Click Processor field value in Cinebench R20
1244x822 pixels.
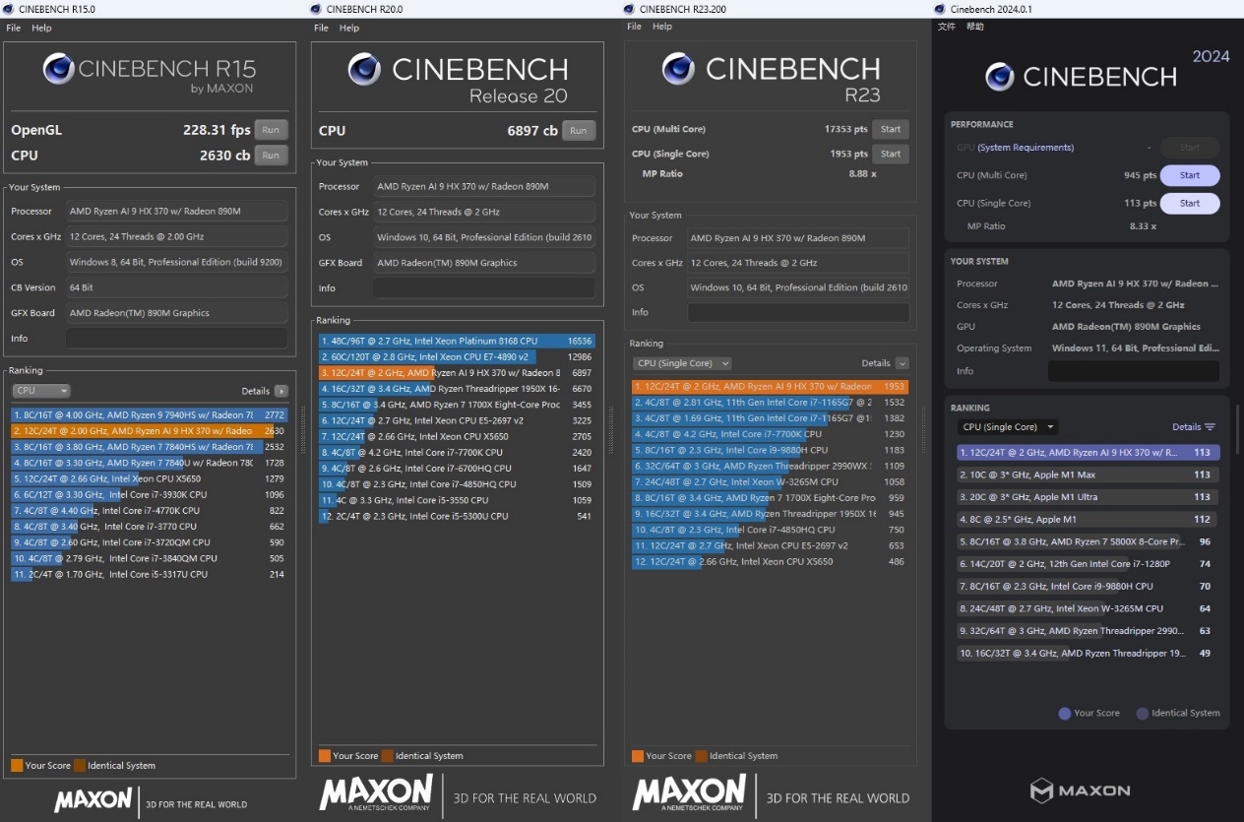[484, 186]
